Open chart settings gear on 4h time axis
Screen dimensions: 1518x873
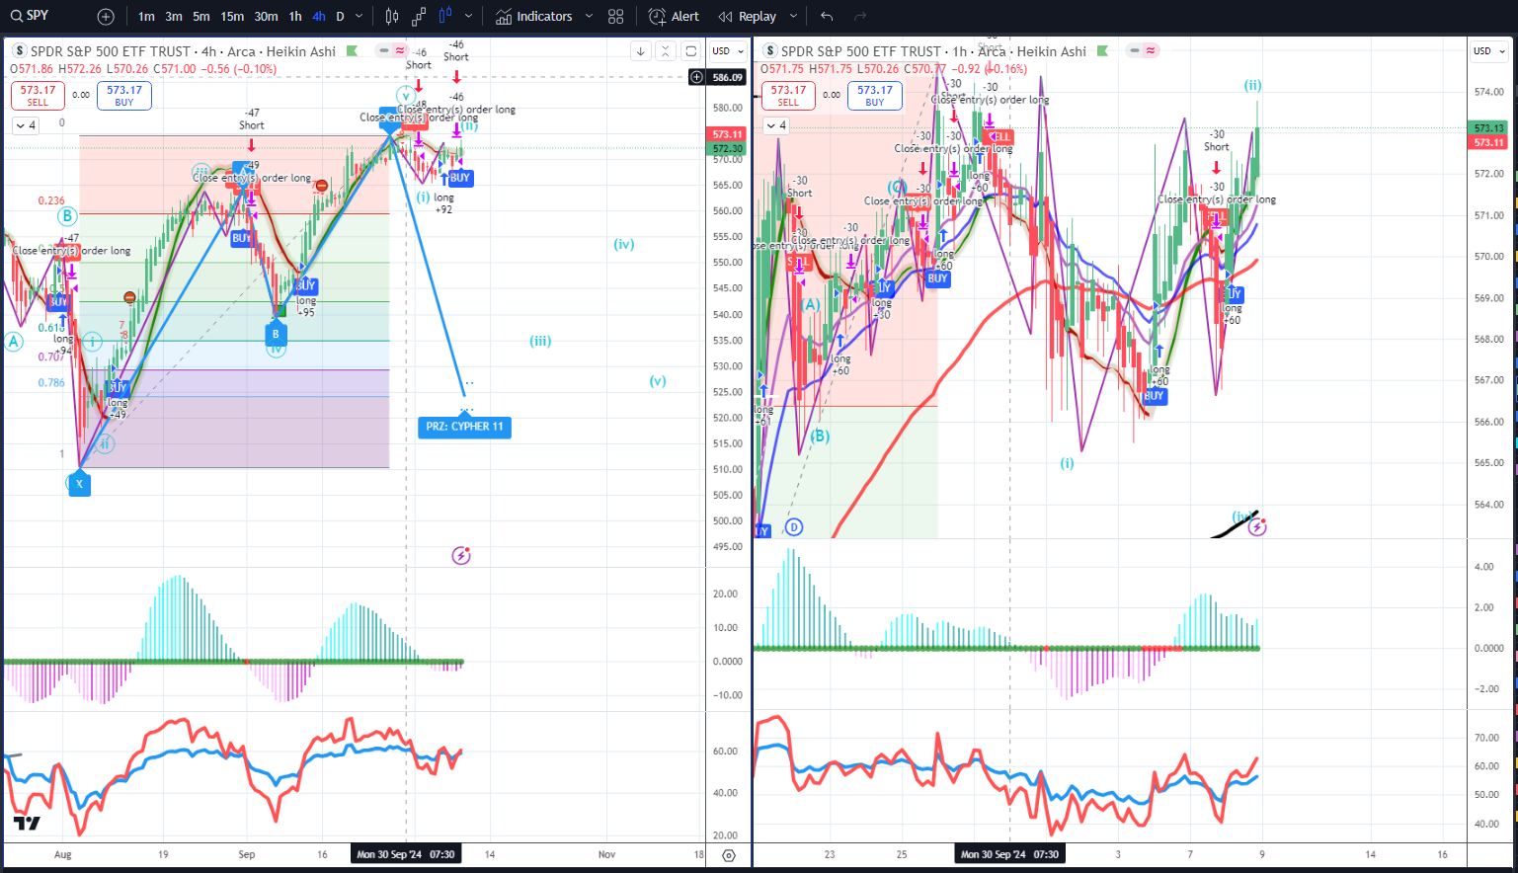(x=729, y=855)
